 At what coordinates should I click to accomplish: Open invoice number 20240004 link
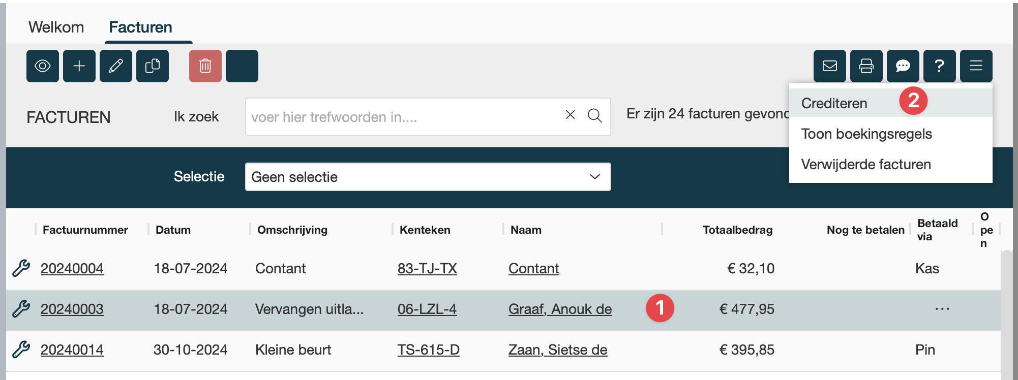tap(72, 268)
